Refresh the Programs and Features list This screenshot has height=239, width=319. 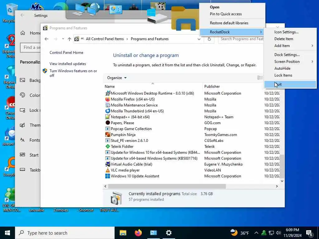(209, 39)
